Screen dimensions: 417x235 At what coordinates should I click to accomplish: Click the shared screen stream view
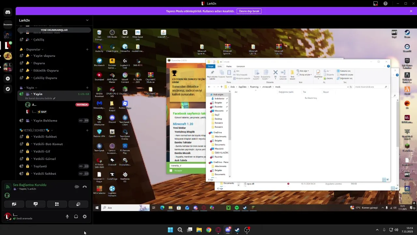(x=255, y=120)
